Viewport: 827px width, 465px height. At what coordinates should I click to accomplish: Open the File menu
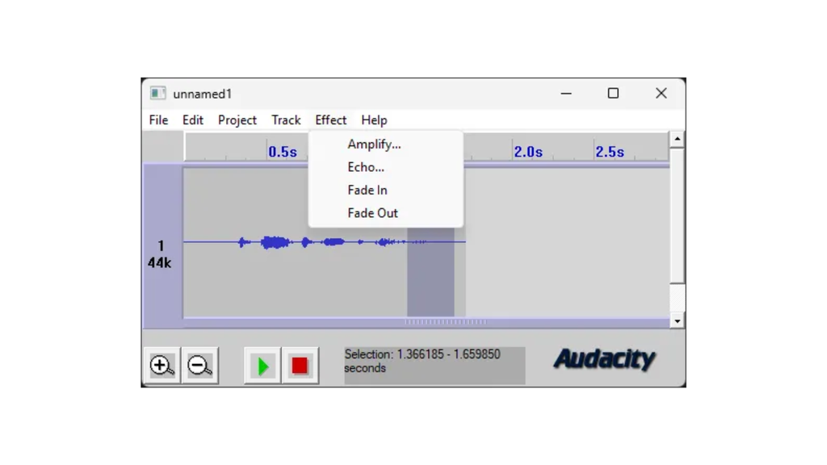(x=159, y=120)
